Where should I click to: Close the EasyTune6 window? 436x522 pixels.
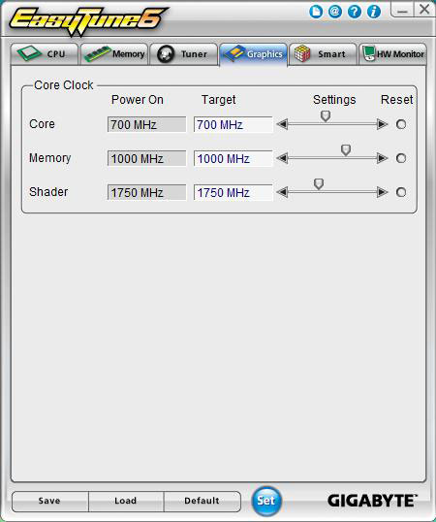tap(424, 9)
